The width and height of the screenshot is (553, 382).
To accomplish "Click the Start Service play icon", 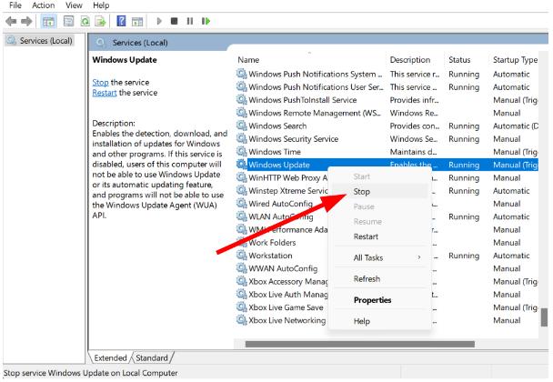I will pos(159,22).
